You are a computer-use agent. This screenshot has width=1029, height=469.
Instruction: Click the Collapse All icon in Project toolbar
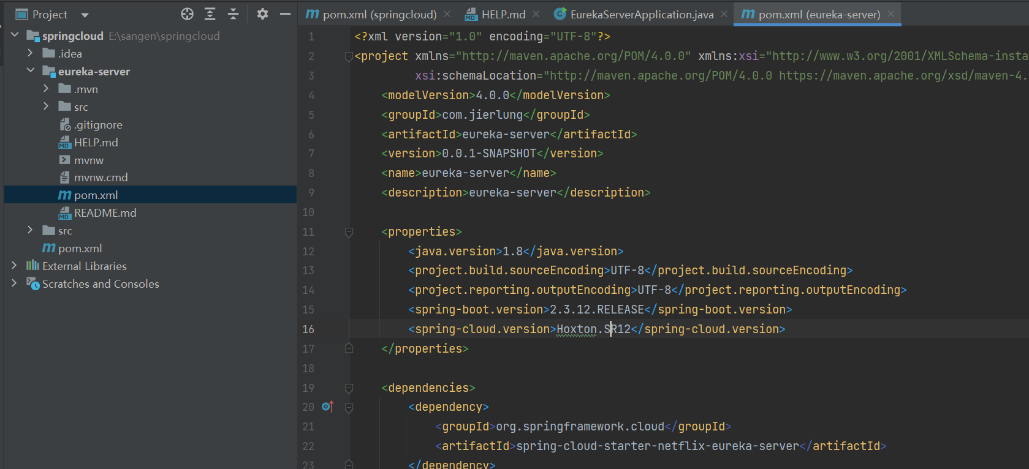coord(233,14)
